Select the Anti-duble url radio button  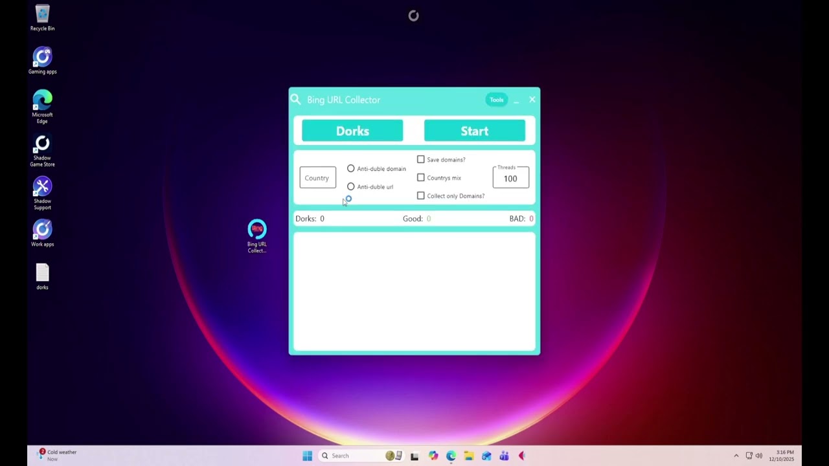click(351, 186)
